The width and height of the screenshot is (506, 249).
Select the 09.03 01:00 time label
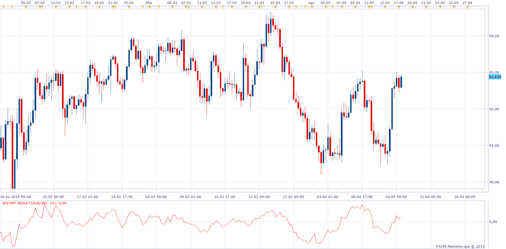point(190,197)
